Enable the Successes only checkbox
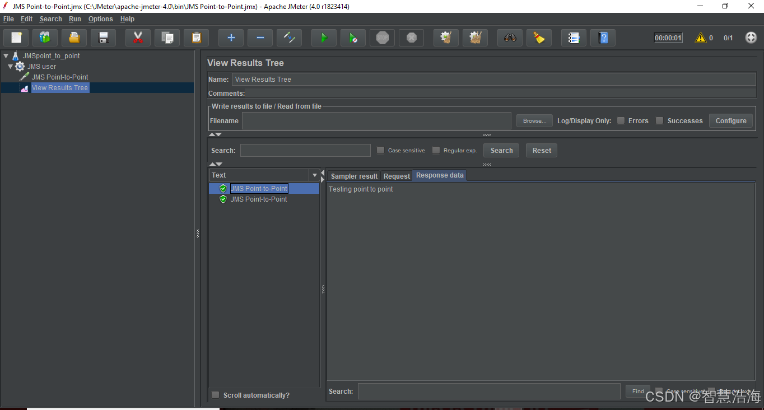 tap(659, 120)
